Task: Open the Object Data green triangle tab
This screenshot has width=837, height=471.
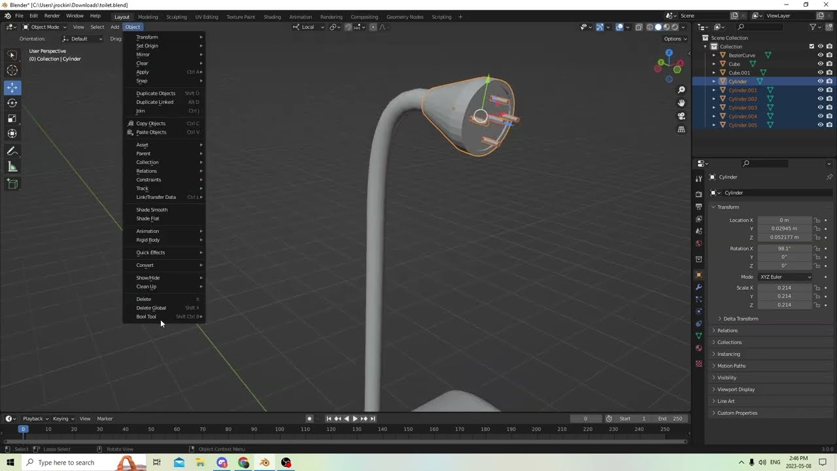Action: click(x=698, y=336)
